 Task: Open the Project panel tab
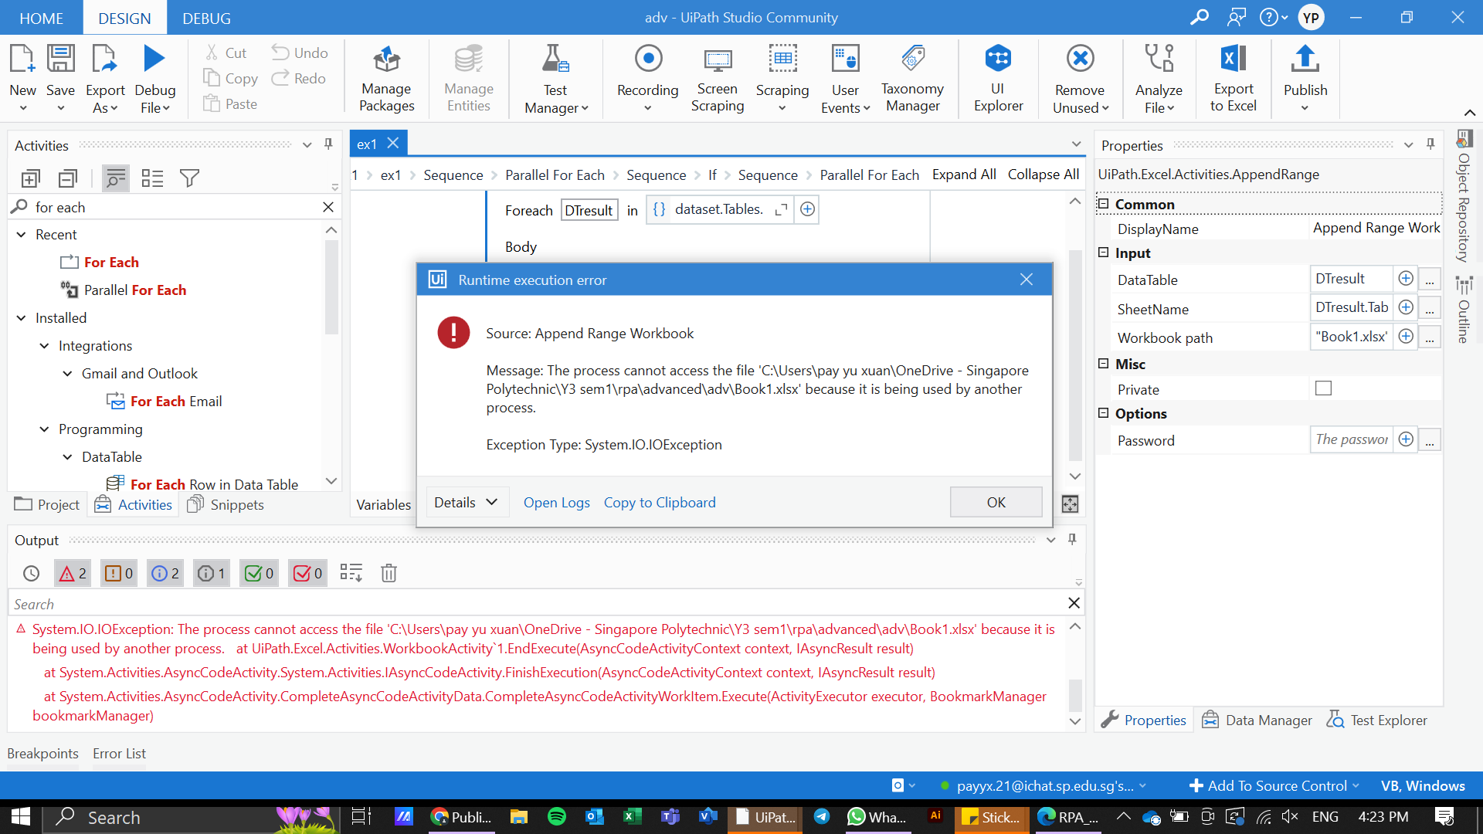[47, 504]
